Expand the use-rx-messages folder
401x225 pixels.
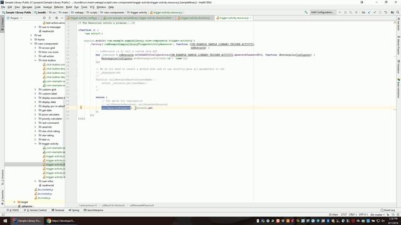pyautogui.click(x=35, y=27)
